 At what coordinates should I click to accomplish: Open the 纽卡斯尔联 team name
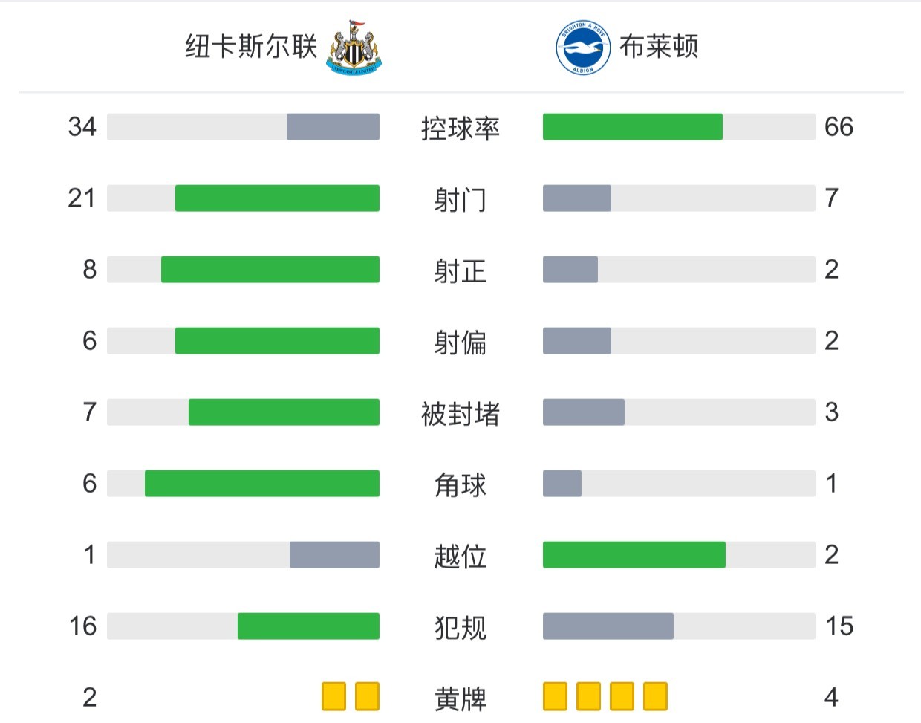pos(251,47)
